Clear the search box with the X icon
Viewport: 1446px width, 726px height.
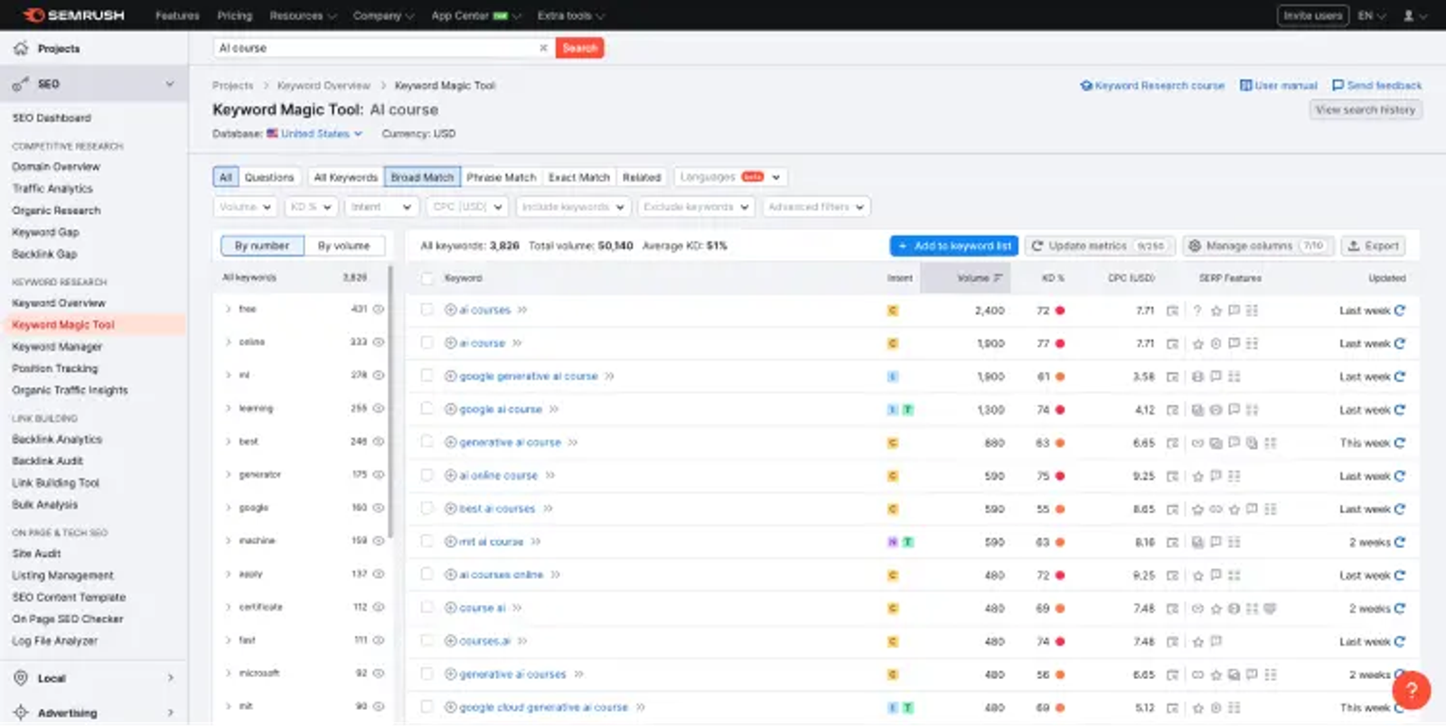tap(543, 48)
